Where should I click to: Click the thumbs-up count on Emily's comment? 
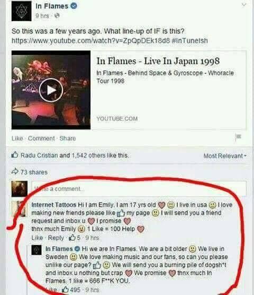click(x=75, y=238)
